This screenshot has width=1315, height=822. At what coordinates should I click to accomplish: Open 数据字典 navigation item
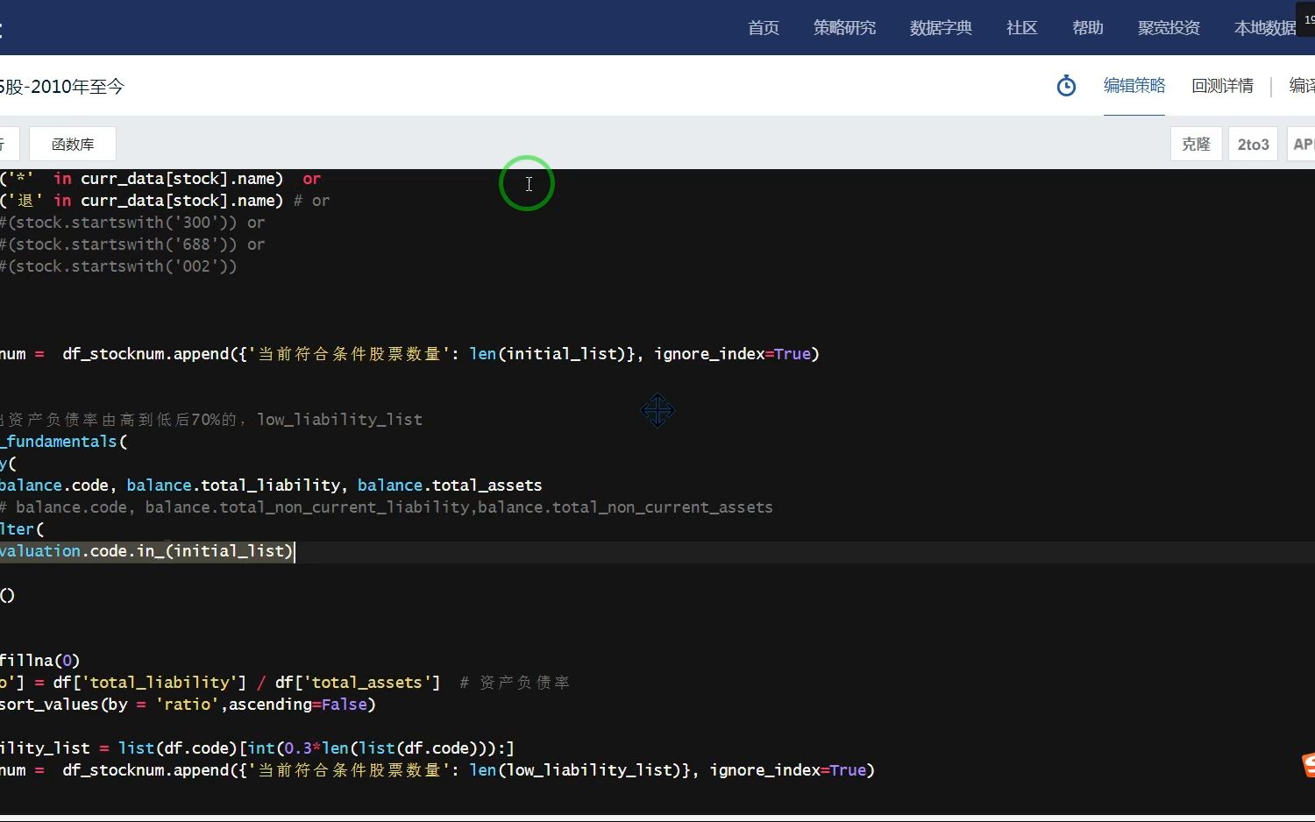941,28
